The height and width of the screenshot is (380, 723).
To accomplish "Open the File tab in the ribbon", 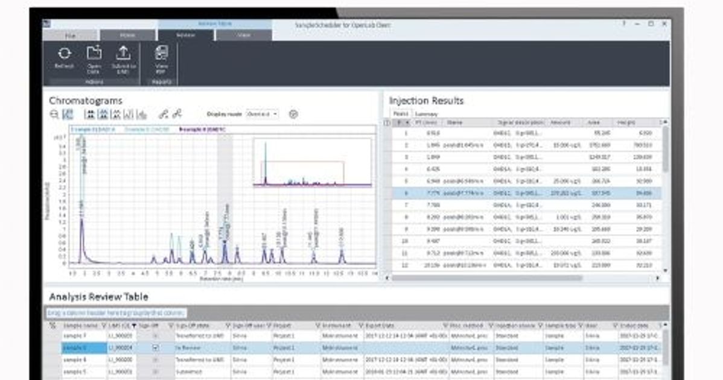I will [x=71, y=36].
